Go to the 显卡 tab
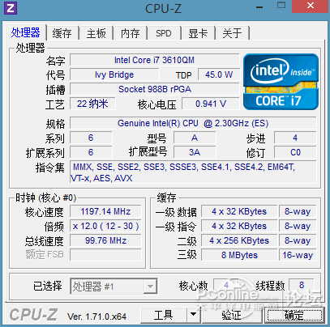The height and width of the screenshot is (327, 330). [x=198, y=33]
